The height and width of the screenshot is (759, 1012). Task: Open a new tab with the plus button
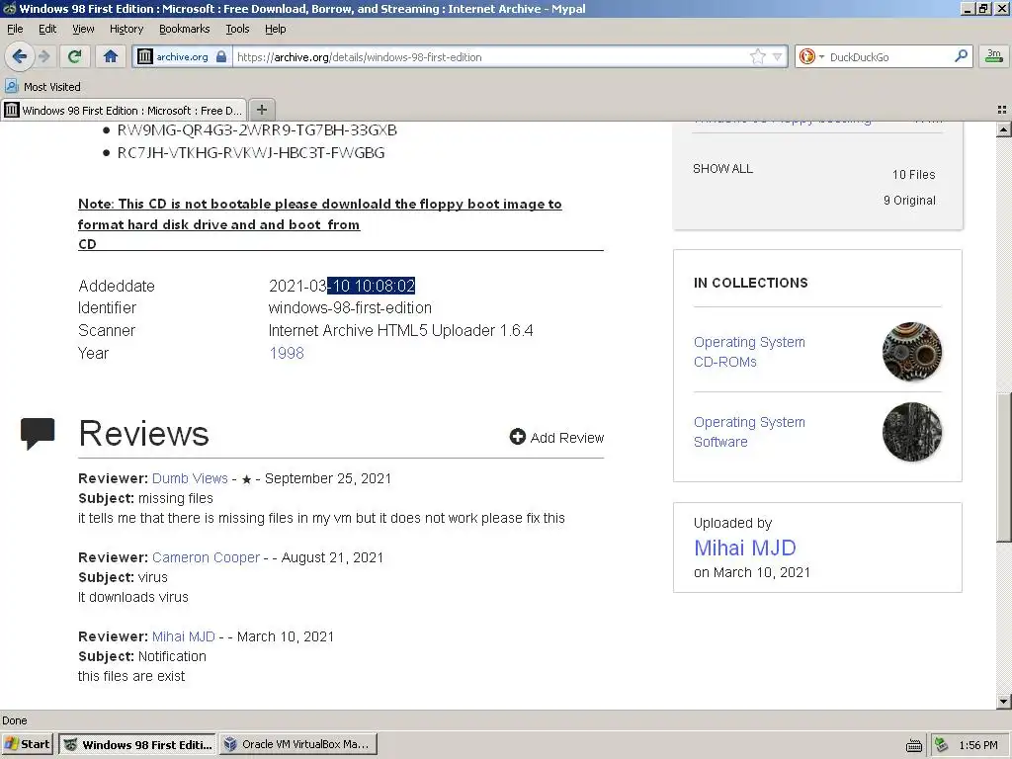coord(261,110)
